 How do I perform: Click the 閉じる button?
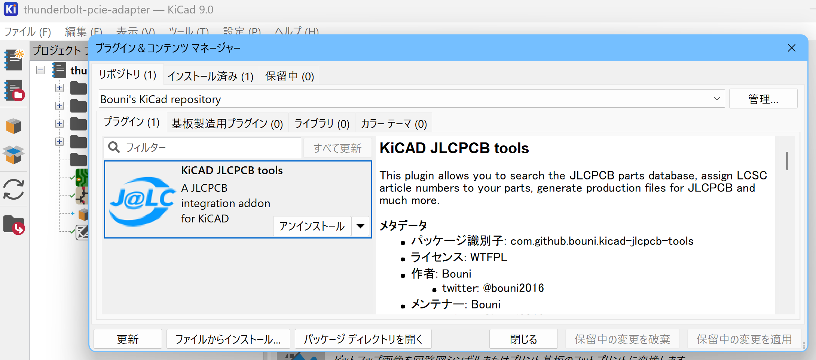523,339
